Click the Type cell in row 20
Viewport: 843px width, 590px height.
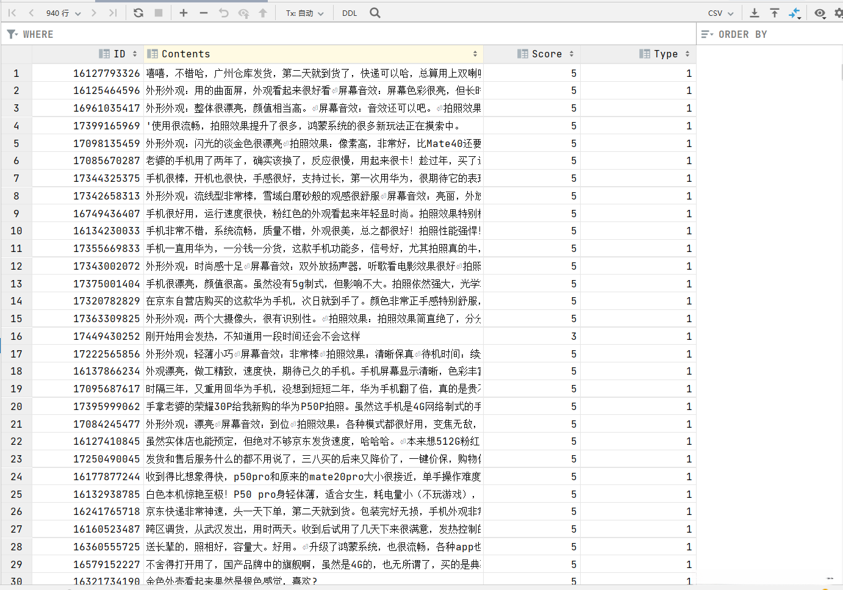click(x=638, y=406)
